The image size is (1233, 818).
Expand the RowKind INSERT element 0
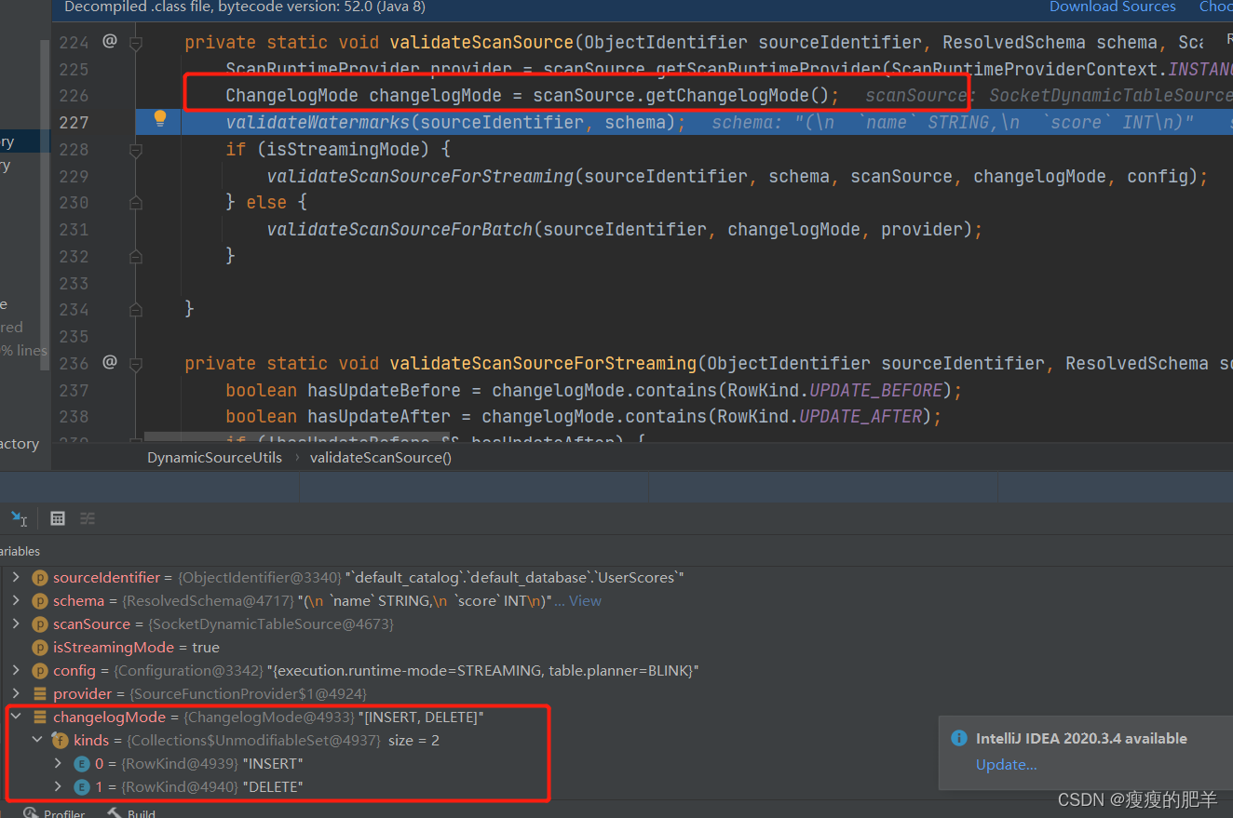tap(59, 764)
